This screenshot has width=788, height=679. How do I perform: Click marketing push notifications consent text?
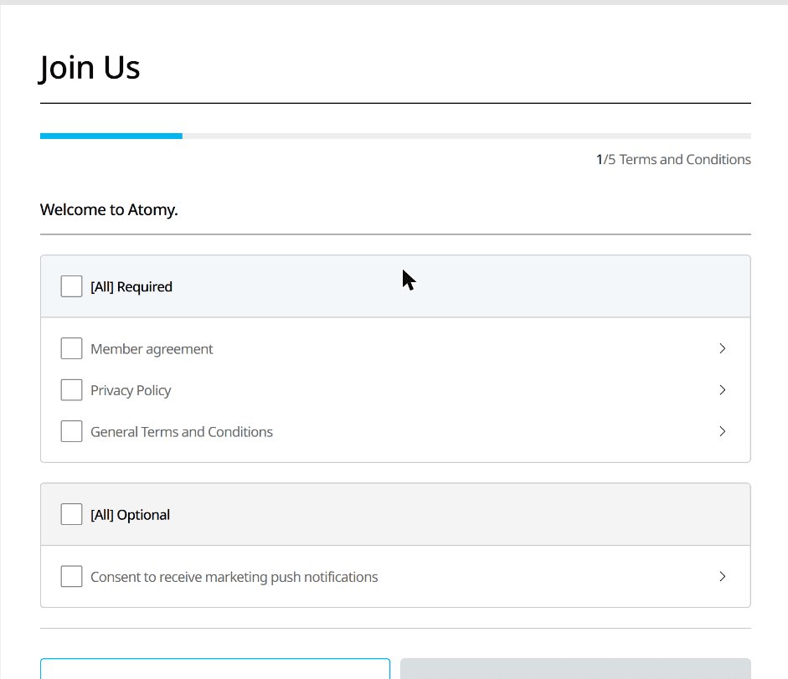234,577
